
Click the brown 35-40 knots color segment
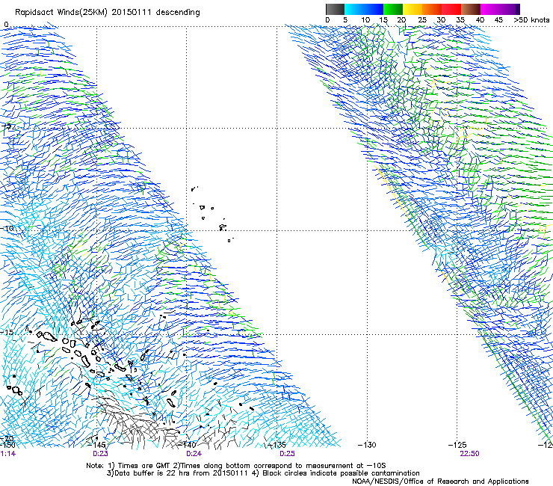[x=471, y=9]
